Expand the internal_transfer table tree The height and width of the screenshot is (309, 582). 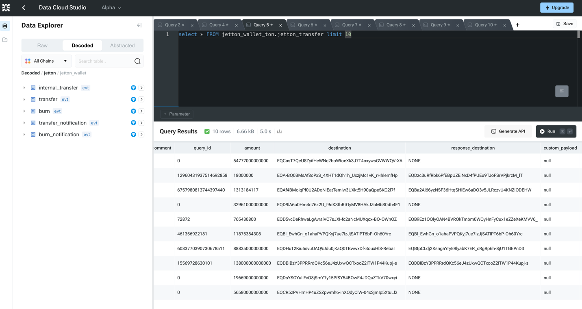(x=24, y=88)
